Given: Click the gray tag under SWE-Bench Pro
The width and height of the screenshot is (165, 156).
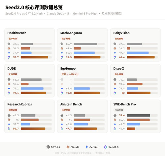Looking at the screenshot, I should (x=119, y=110).
